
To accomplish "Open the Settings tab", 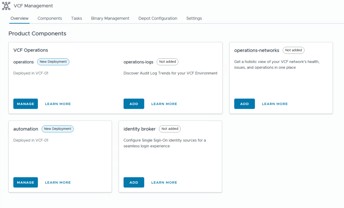I will tap(194, 19).
